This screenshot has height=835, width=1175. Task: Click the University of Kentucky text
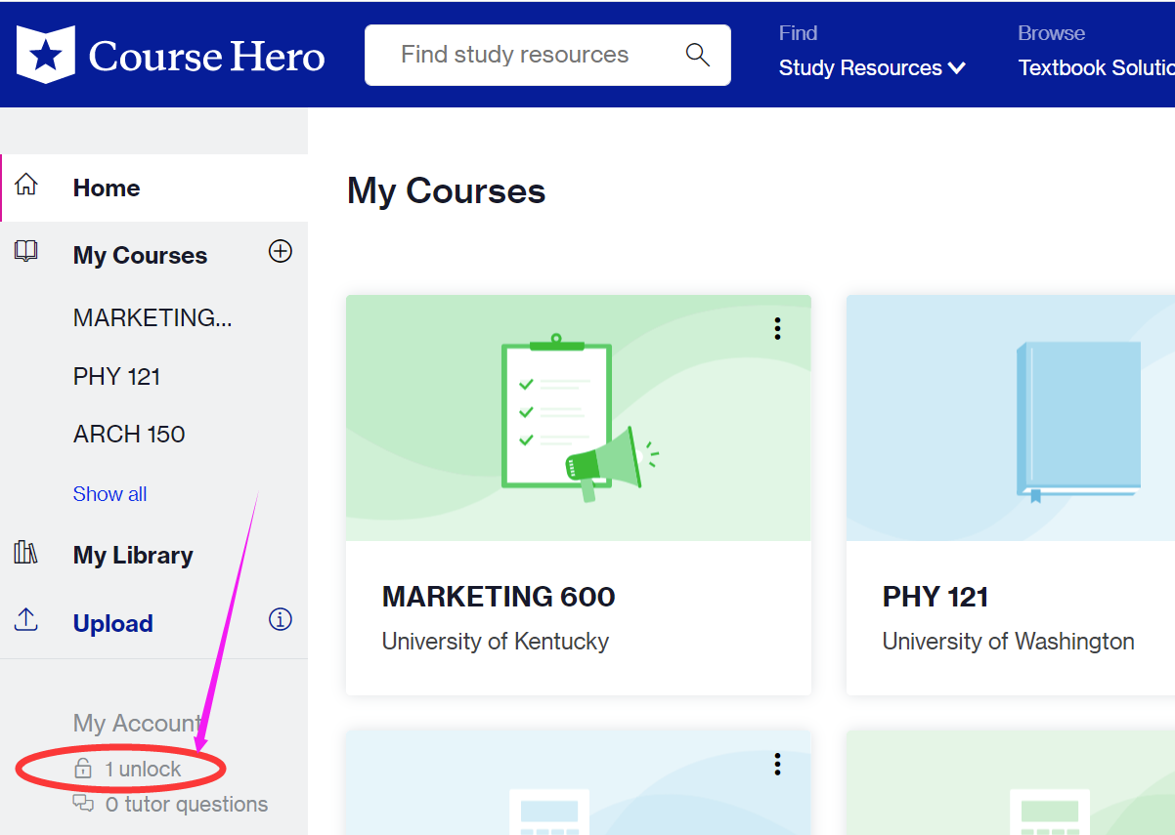(x=496, y=642)
